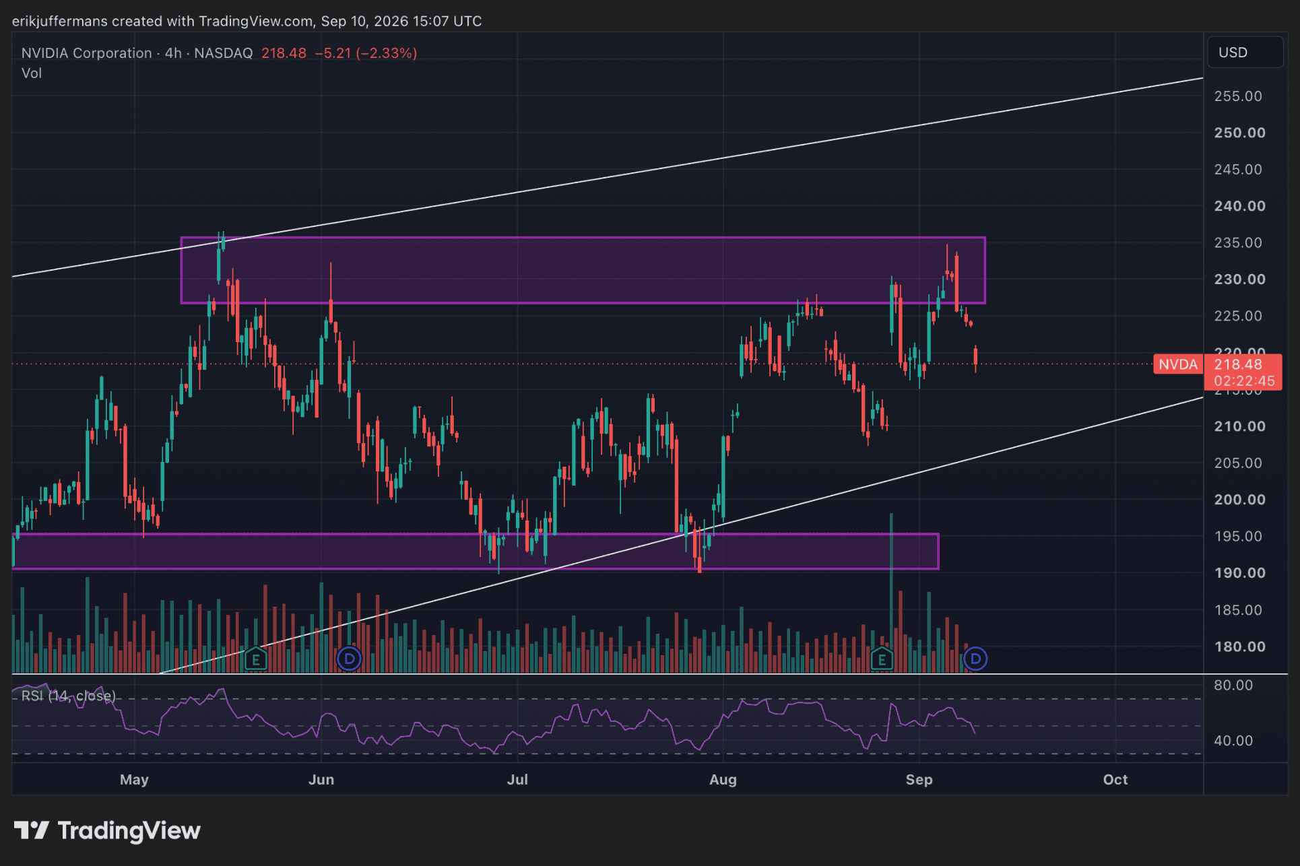Click the late-May earnings E marker
This screenshot has height=866, width=1300.
tap(256, 659)
